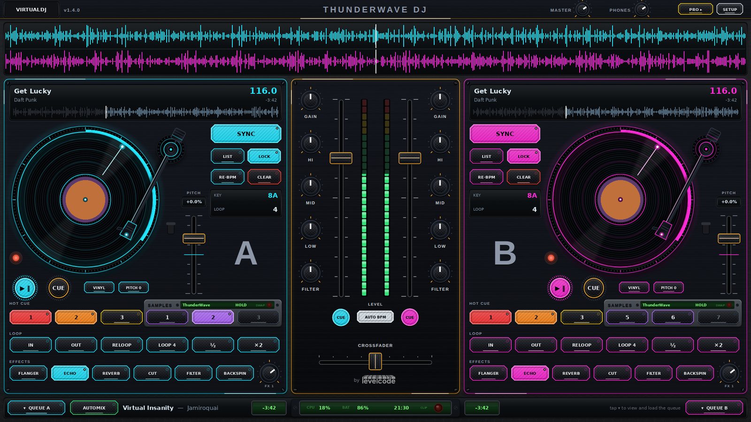Click right channel GAIN knob
751x422 pixels.
440,99
